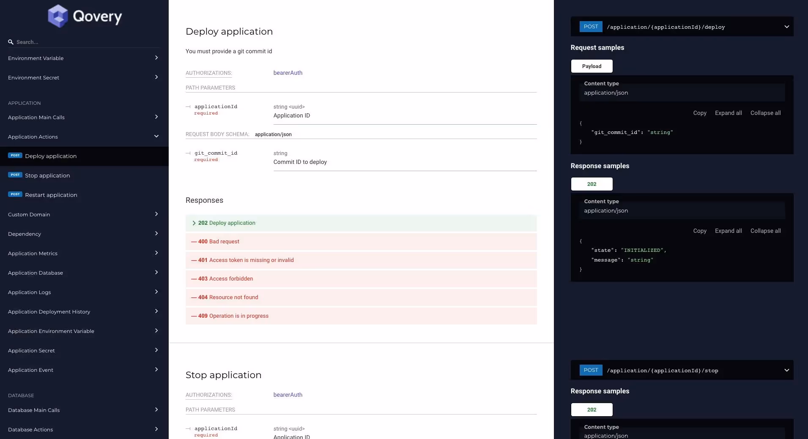
Task: Navigate to Custom Domain in the sidebar
Action: pyautogui.click(x=29, y=214)
